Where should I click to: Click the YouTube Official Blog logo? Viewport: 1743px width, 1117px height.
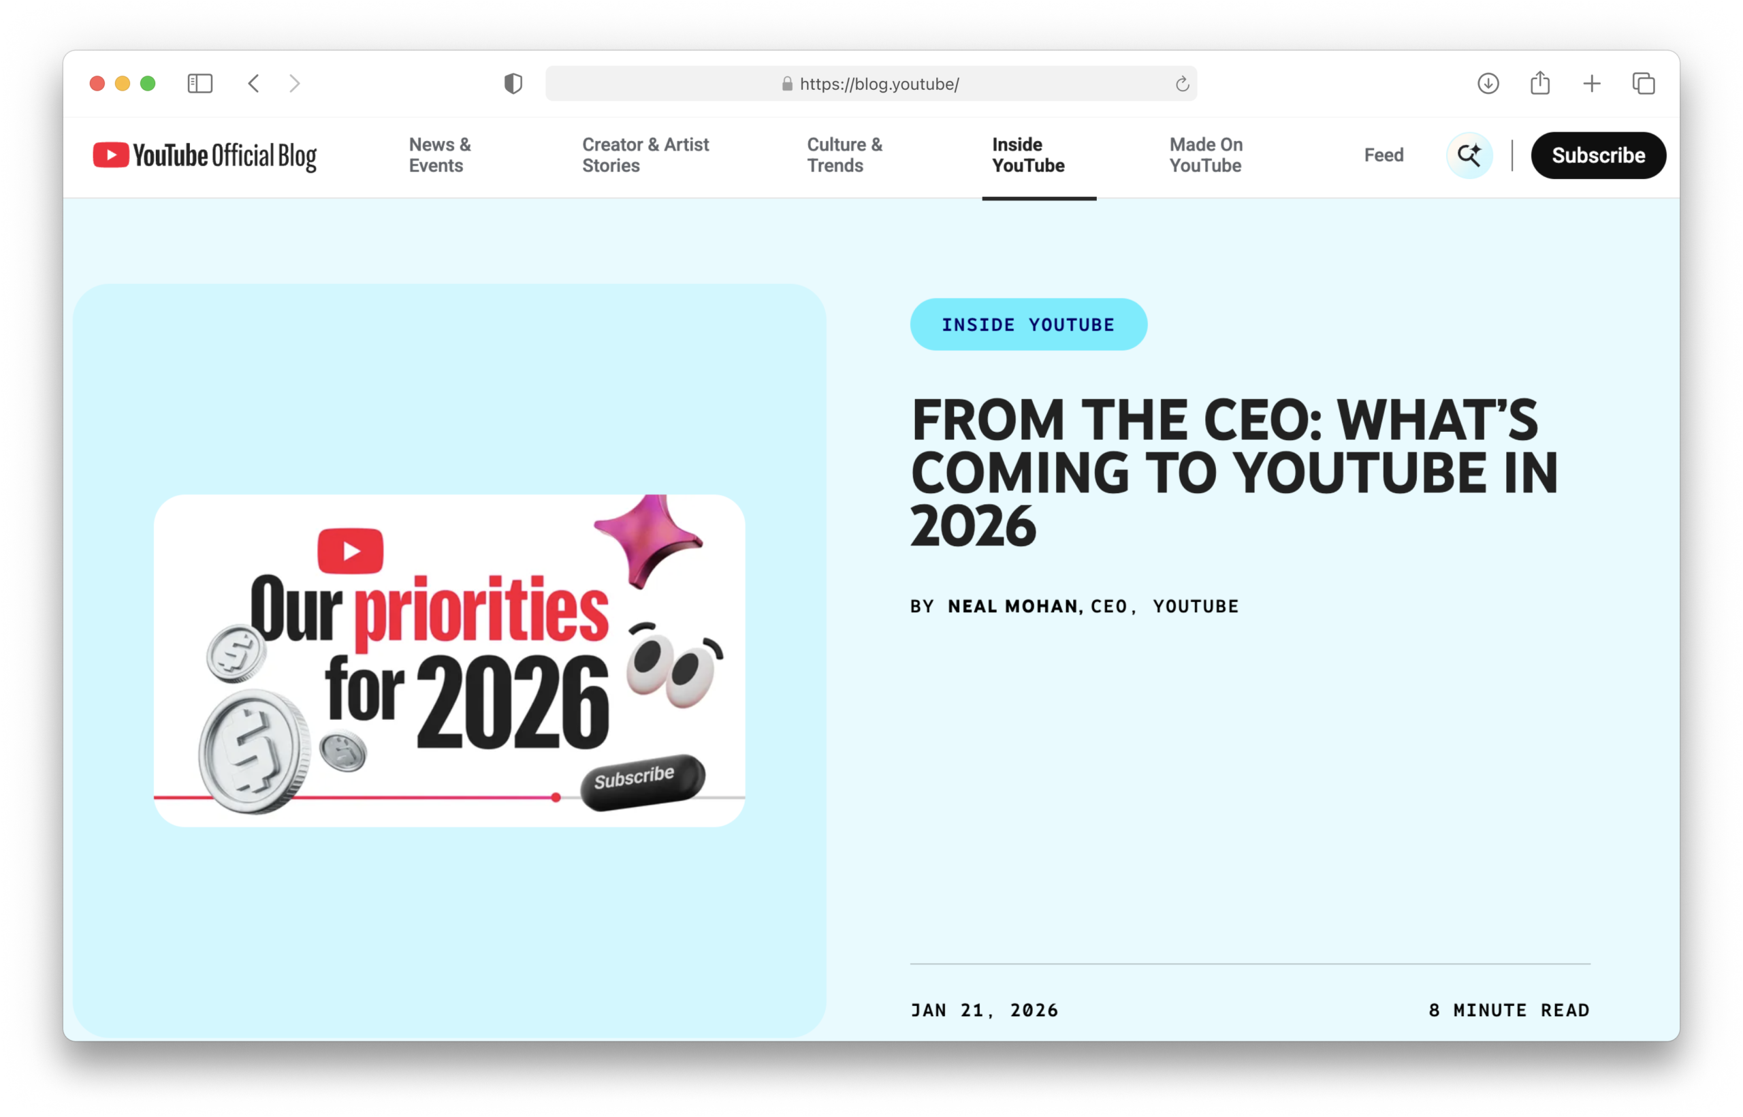tap(205, 156)
